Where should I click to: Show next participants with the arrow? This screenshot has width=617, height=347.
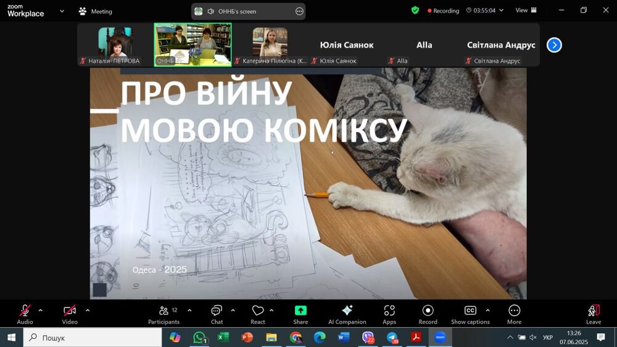(x=554, y=45)
